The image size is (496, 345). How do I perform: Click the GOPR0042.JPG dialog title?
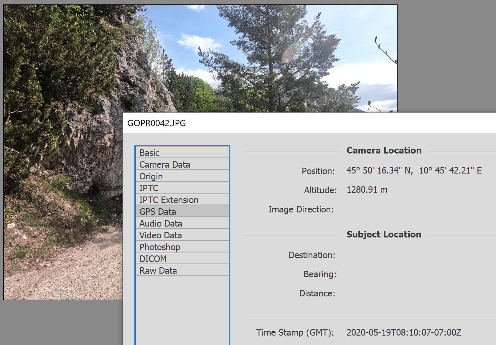(x=156, y=123)
